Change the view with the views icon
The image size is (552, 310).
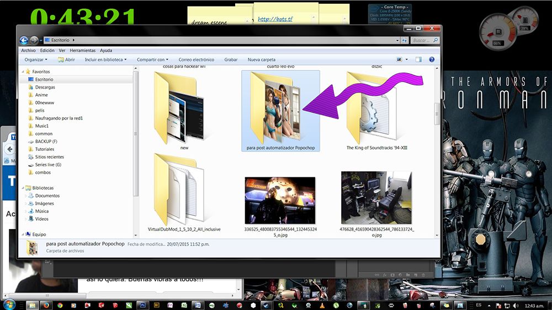pyautogui.click(x=399, y=59)
